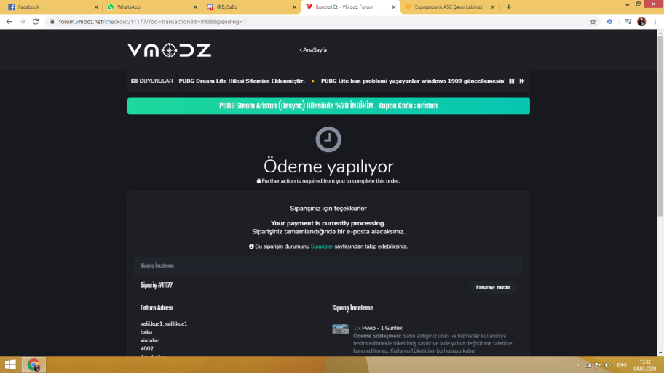Click the page scrollbar up arrow
Image resolution: width=664 pixels, height=373 pixels.
tap(660, 33)
